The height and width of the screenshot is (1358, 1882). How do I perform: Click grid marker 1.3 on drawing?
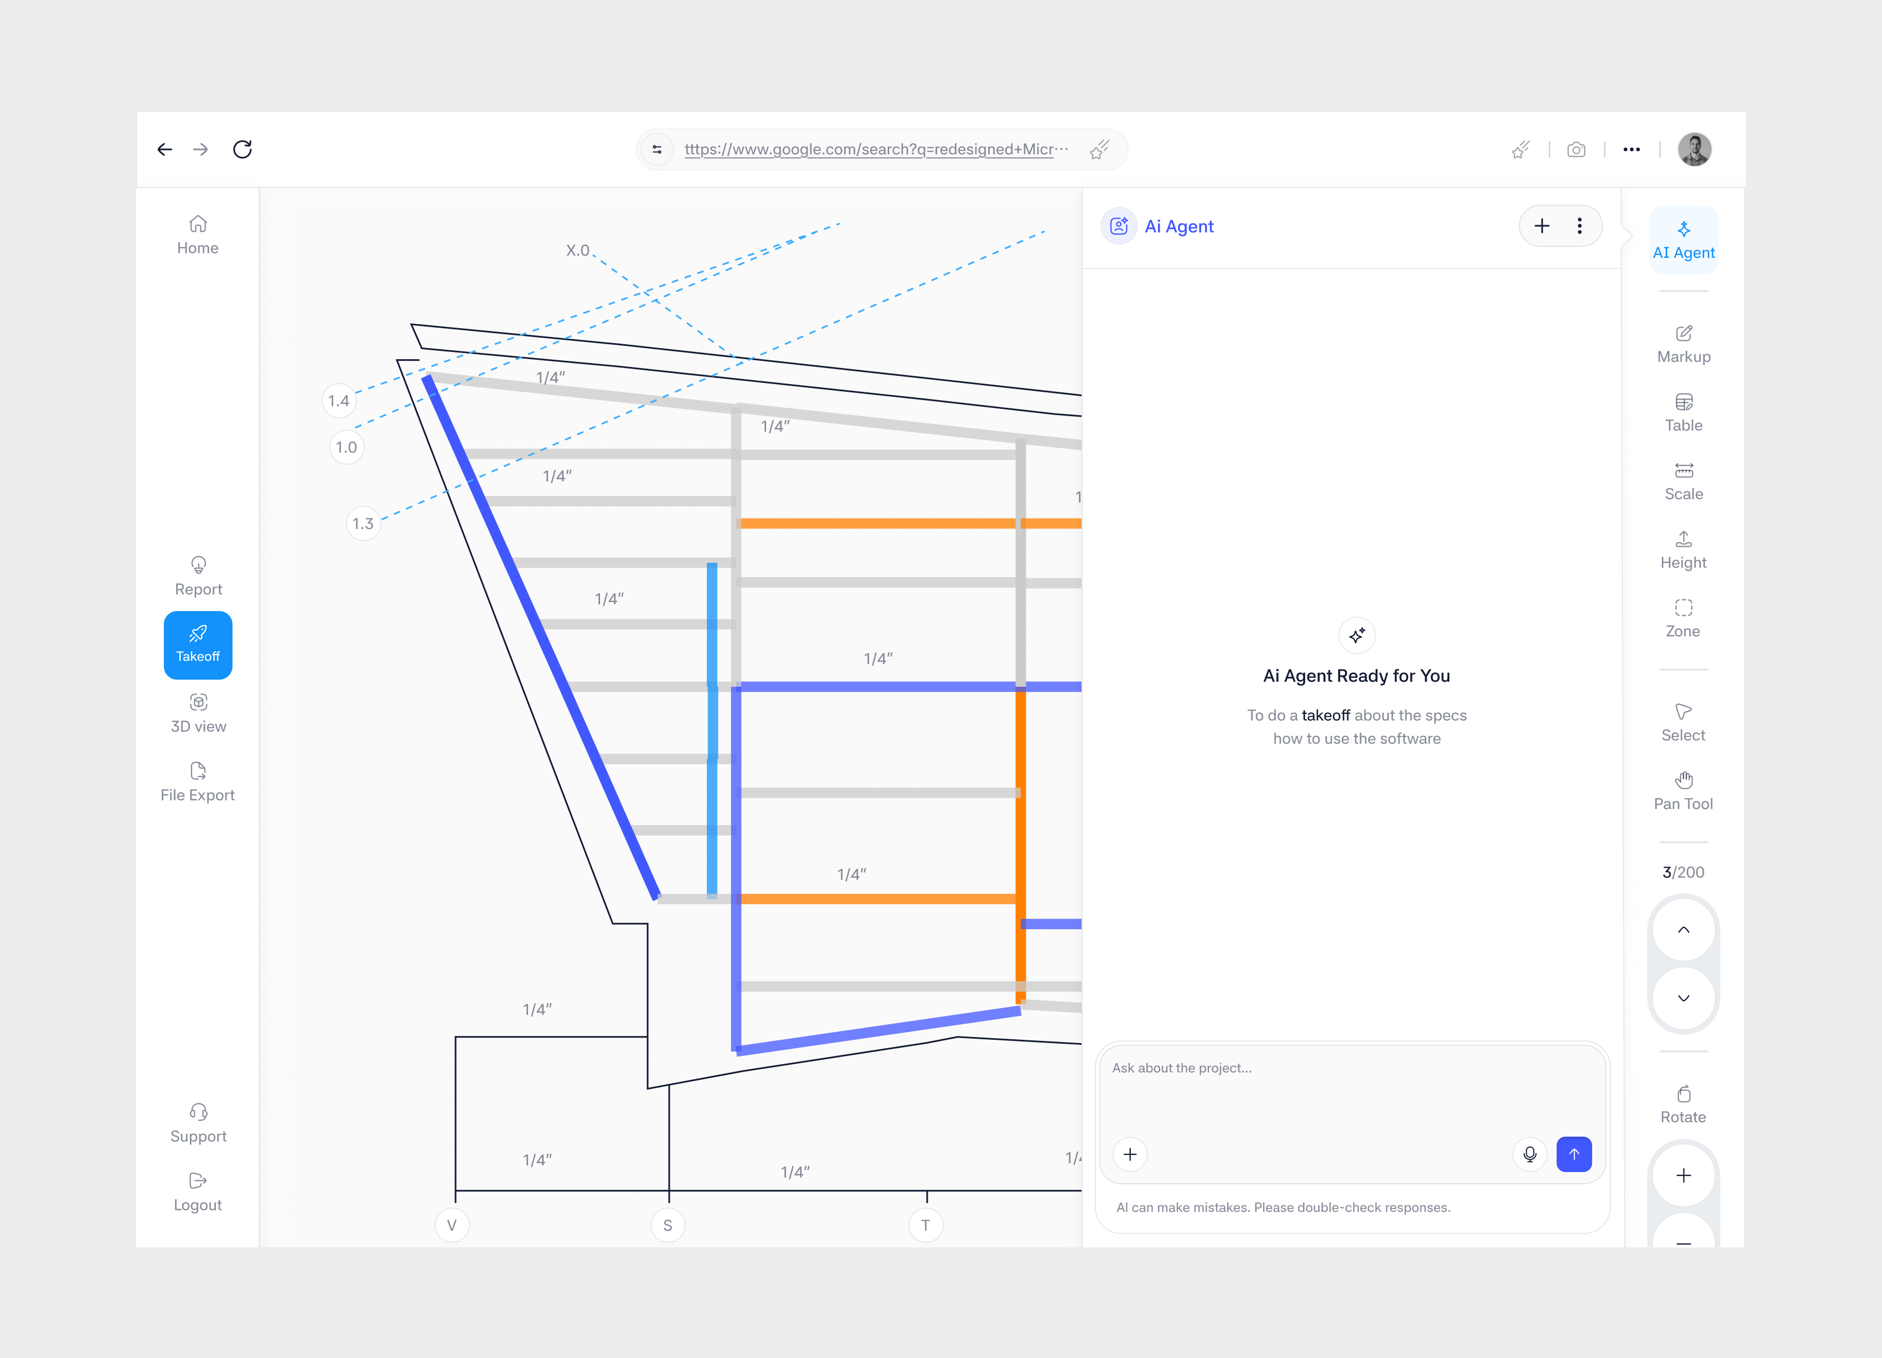click(x=363, y=523)
